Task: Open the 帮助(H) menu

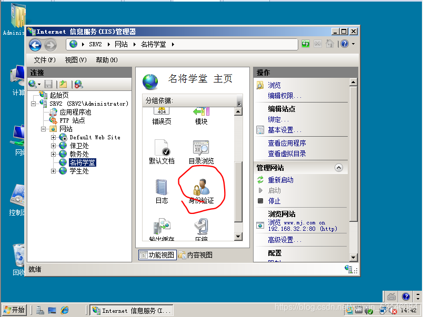Action: click(107, 60)
